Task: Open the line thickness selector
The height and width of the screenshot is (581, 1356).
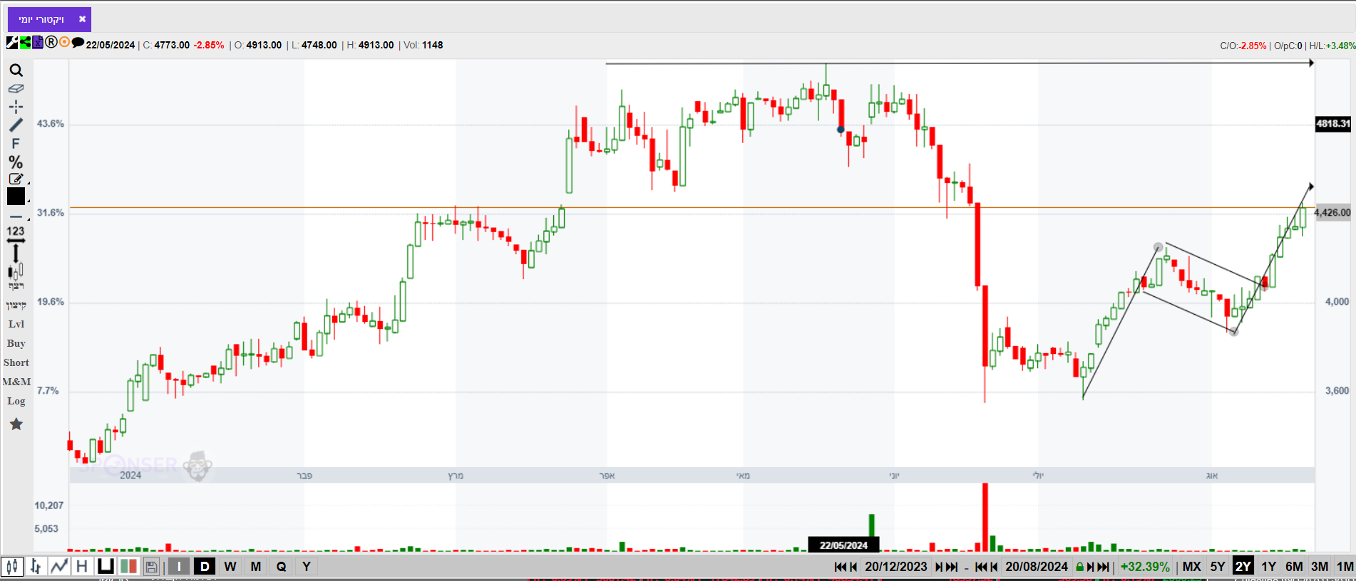Action: pyautogui.click(x=16, y=216)
